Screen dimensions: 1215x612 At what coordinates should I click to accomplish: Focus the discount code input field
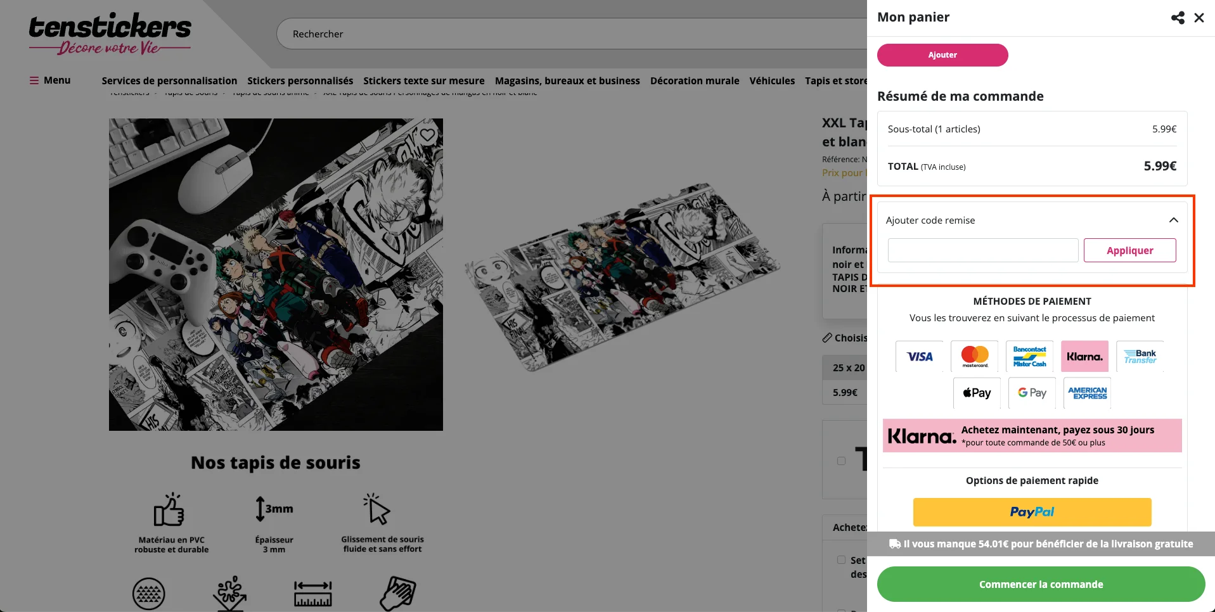coord(983,250)
